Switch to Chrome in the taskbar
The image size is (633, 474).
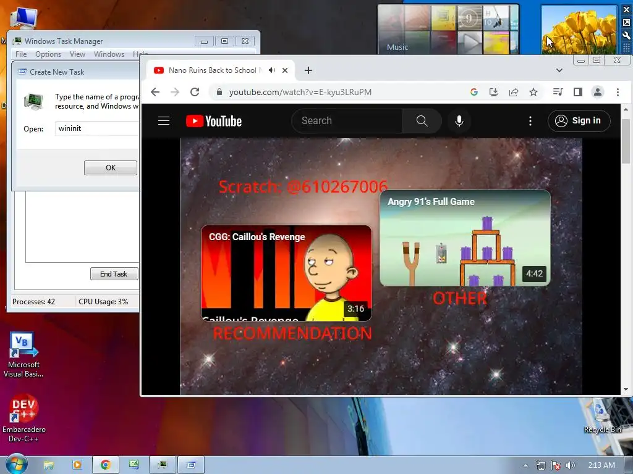coord(105,465)
